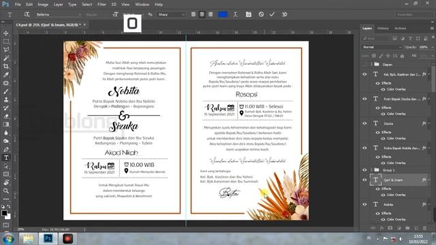
Task: Hide the Sizuka text layer
Action: (x=364, y=123)
